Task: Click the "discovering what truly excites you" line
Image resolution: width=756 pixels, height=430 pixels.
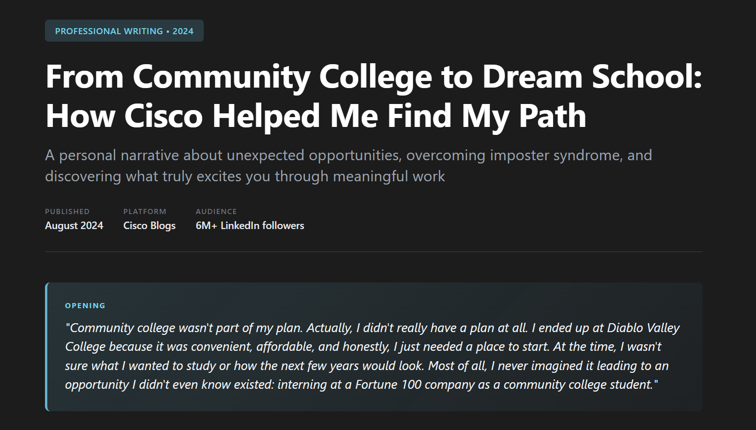Action: [x=245, y=177]
